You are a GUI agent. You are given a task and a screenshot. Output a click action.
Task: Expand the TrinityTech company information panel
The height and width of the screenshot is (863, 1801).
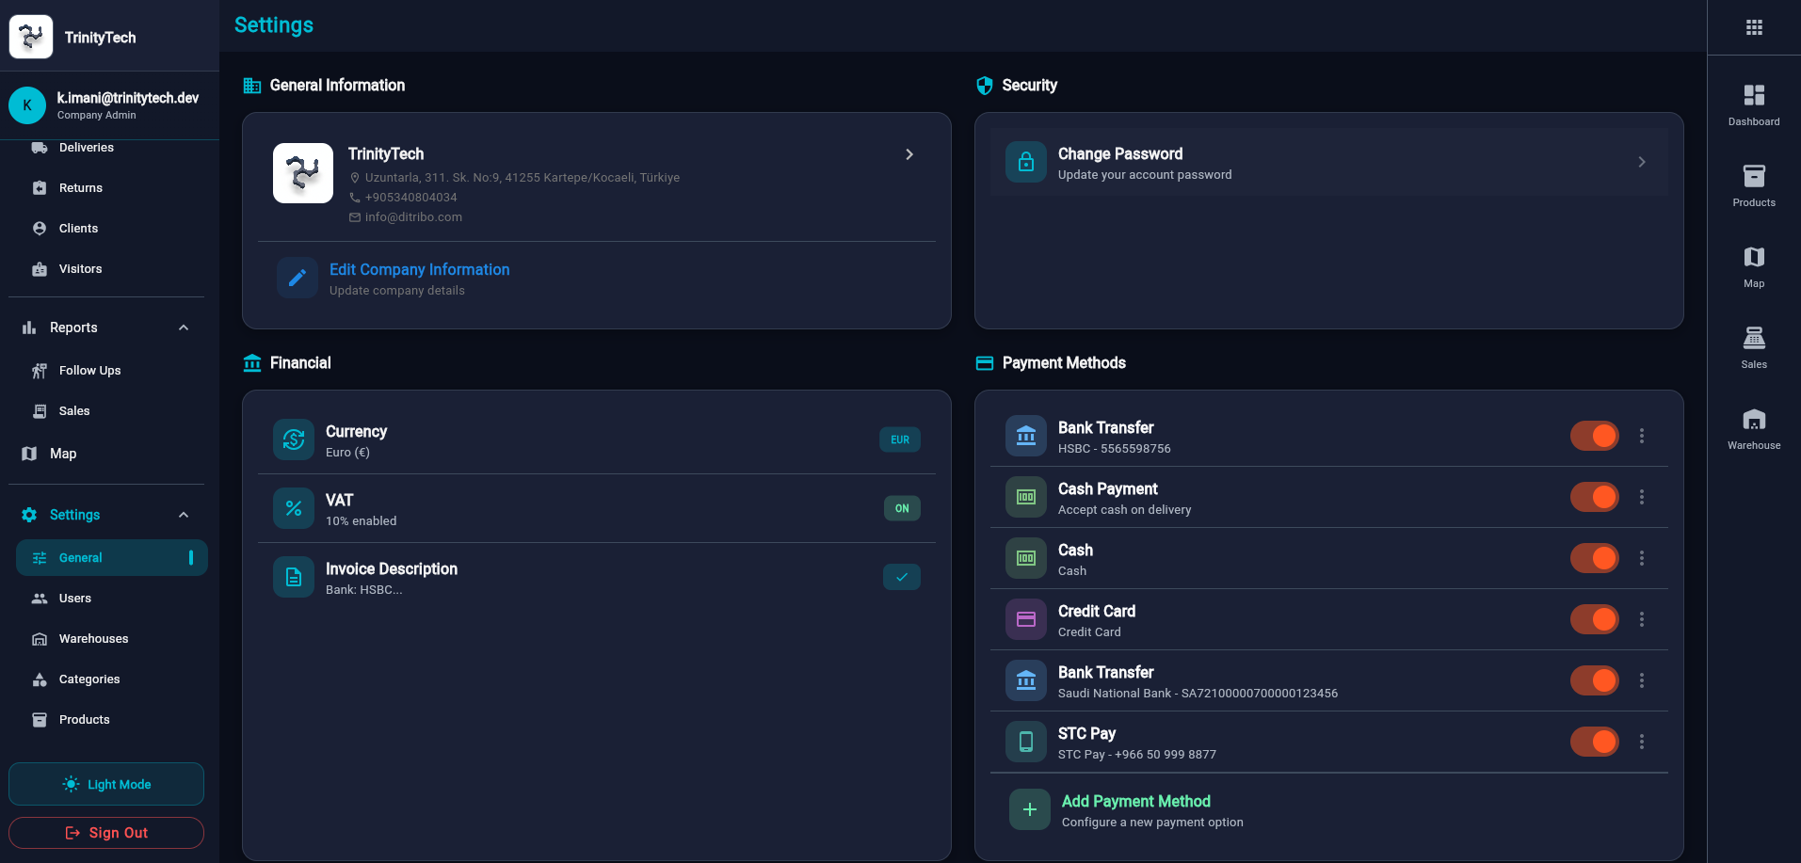[909, 153]
